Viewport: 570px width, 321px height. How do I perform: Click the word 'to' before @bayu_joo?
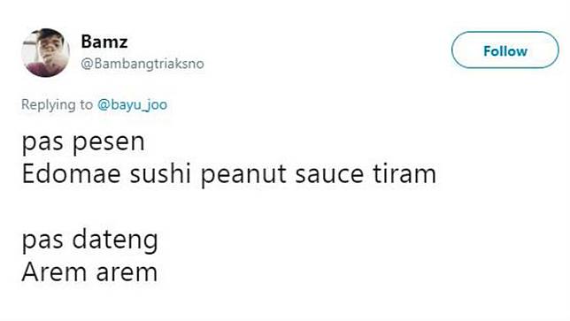tap(87, 104)
